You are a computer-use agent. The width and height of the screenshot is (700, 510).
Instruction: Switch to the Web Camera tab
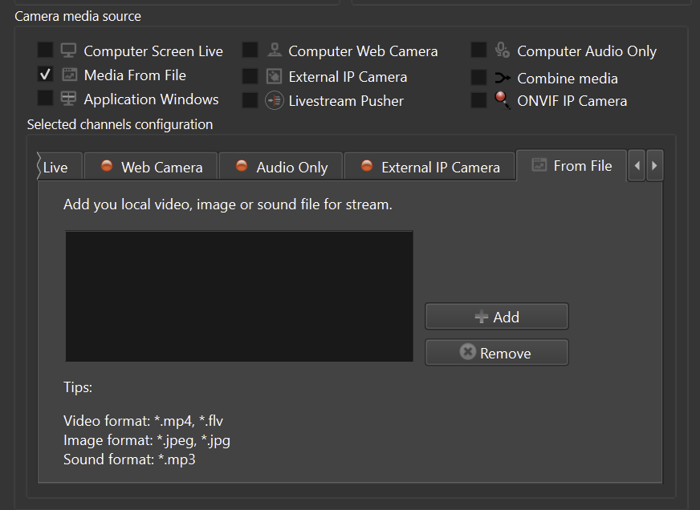(x=151, y=167)
